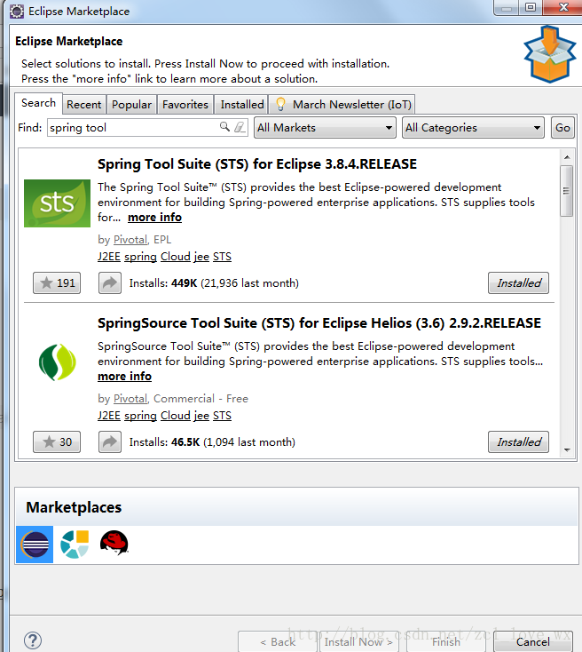
Task: Select the Obeo marketplace icon
Action: [x=75, y=545]
